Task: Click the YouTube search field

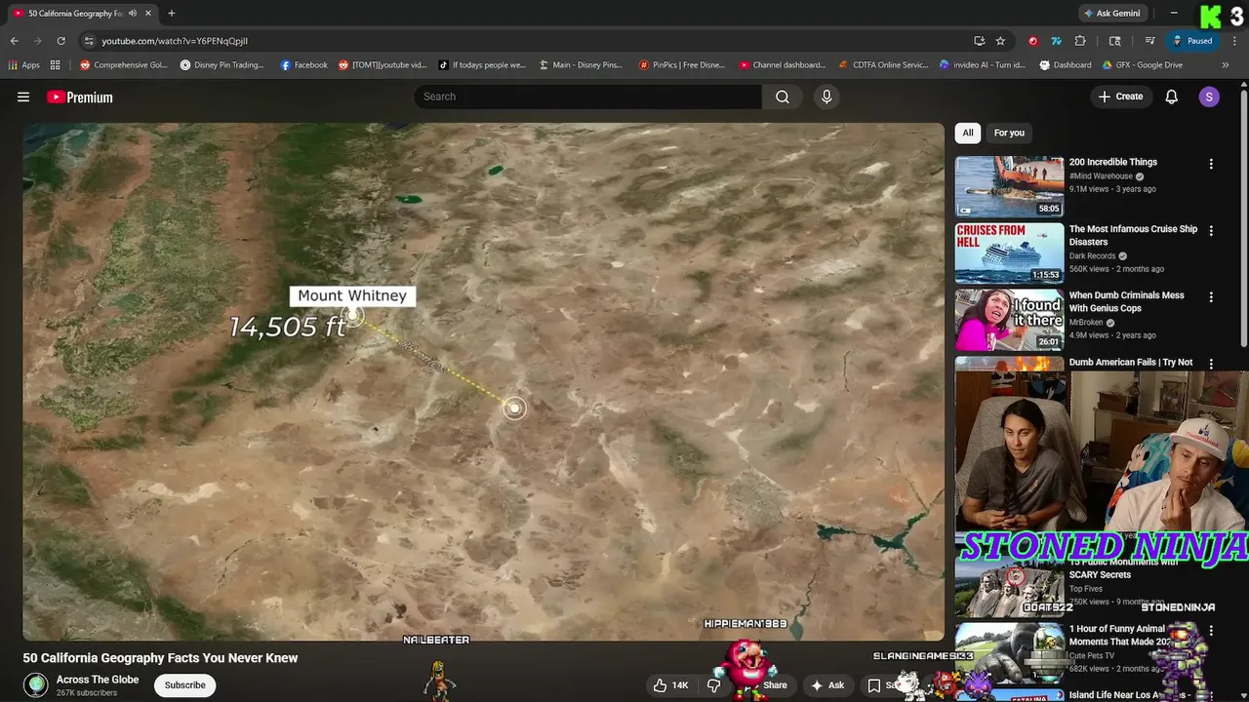Action: click(x=588, y=97)
